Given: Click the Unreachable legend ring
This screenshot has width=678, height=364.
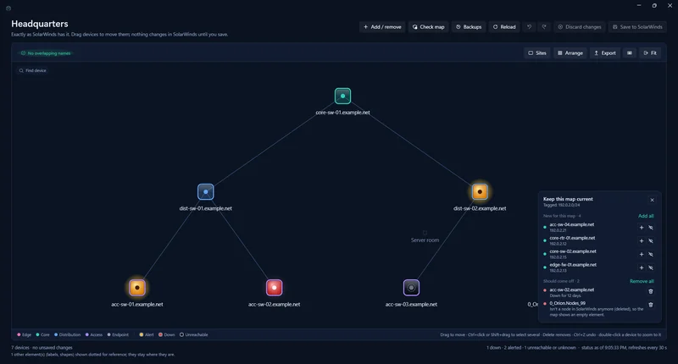Looking at the screenshot, I should click(x=181, y=334).
